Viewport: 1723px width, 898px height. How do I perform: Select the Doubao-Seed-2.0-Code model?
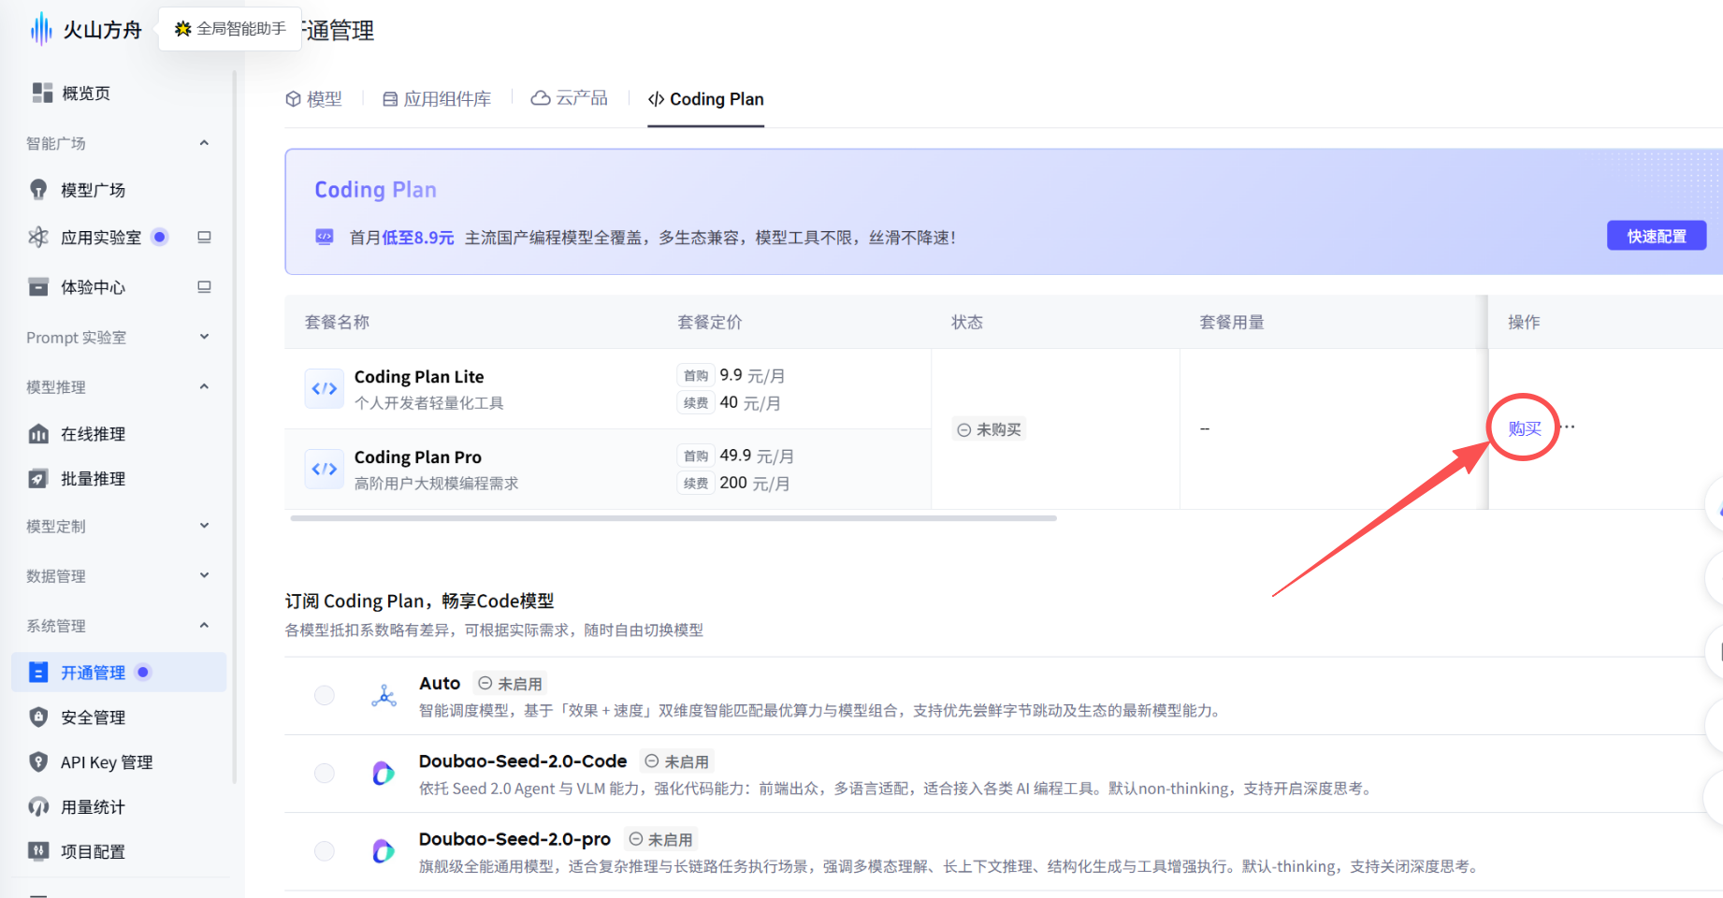pos(325,774)
